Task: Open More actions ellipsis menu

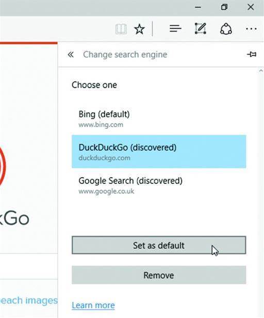Action: click(x=251, y=29)
